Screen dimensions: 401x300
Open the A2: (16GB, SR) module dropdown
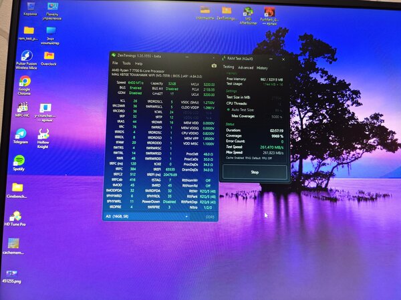coord(147,217)
